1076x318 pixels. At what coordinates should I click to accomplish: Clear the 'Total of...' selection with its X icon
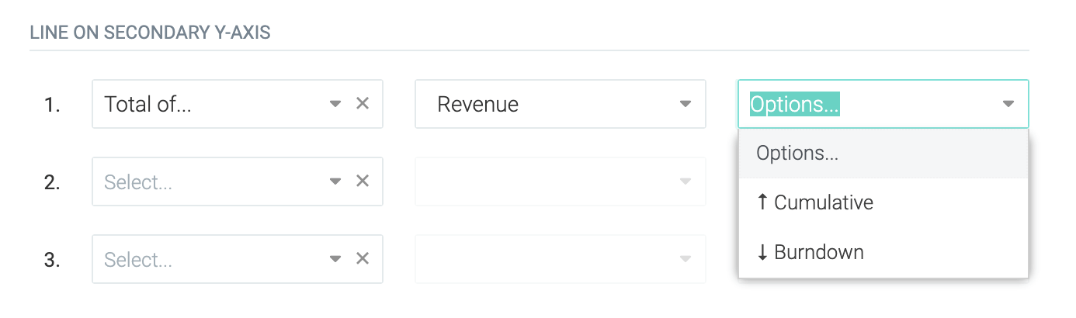pyautogui.click(x=362, y=103)
